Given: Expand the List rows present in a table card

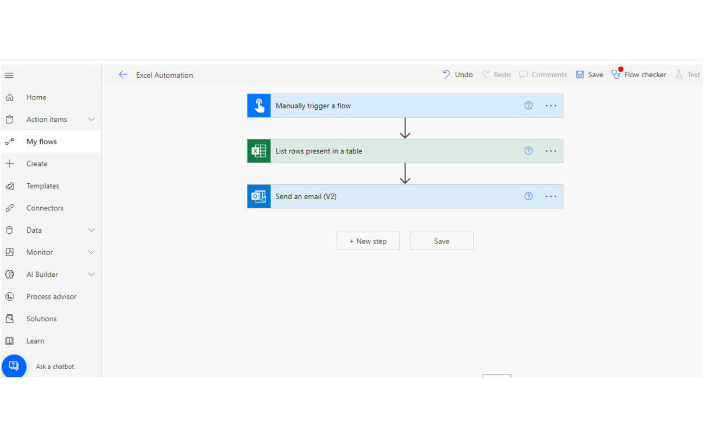Looking at the screenshot, I should click(405, 151).
